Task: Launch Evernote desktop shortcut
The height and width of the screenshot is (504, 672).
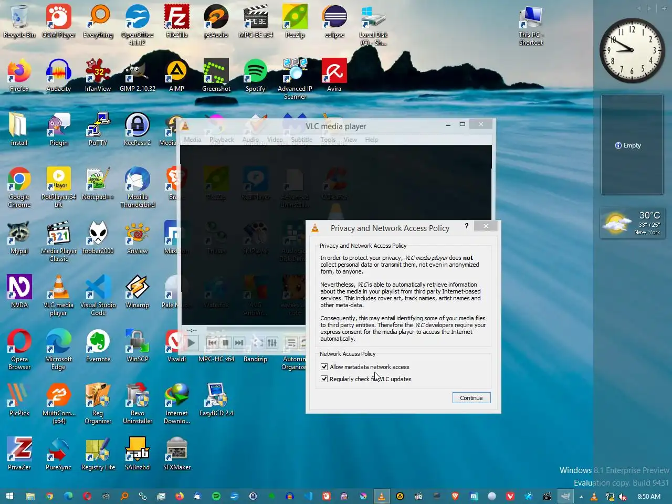Action: tap(98, 346)
